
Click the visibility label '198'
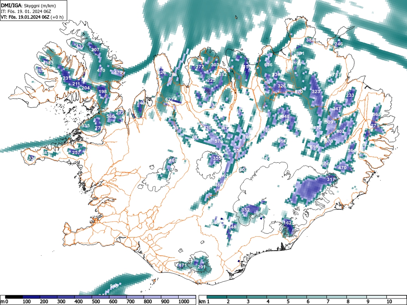click(103, 91)
